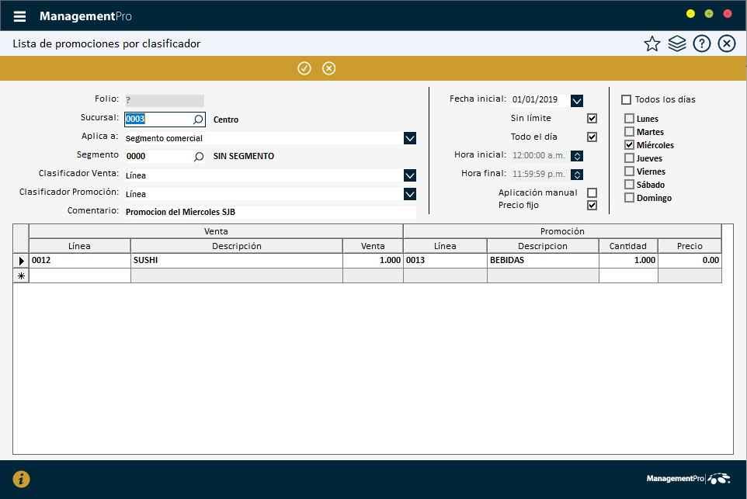Click the Promoción group header
Image resolution: width=747 pixels, height=499 pixels.
coord(562,231)
